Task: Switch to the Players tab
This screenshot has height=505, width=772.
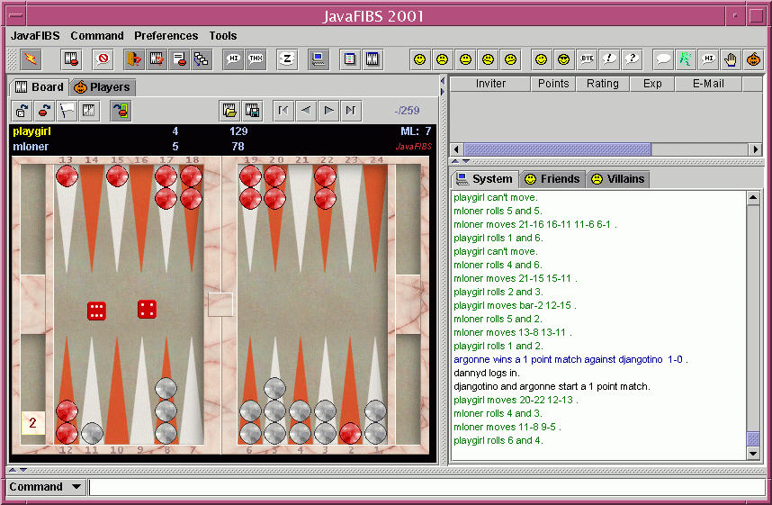Action: point(102,87)
